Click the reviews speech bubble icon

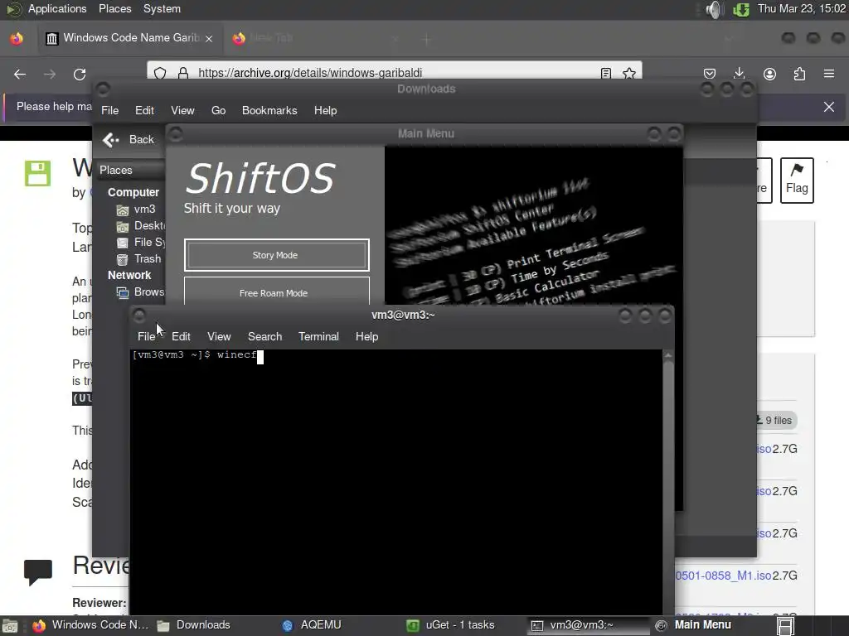(38, 572)
